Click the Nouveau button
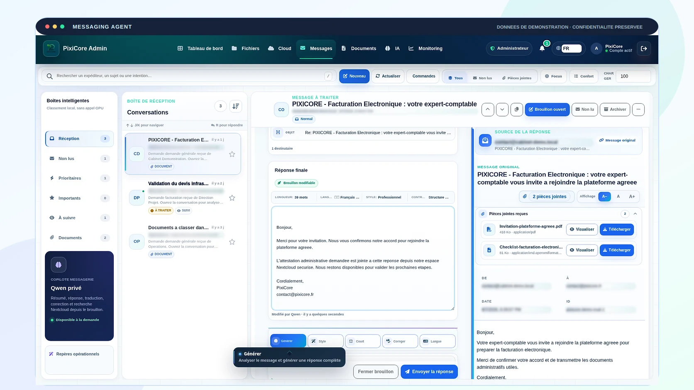Viewport: 694px width, 390px height. click(354, 76)
